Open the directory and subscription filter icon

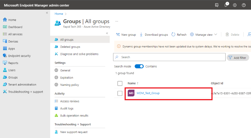coord(217,5)
